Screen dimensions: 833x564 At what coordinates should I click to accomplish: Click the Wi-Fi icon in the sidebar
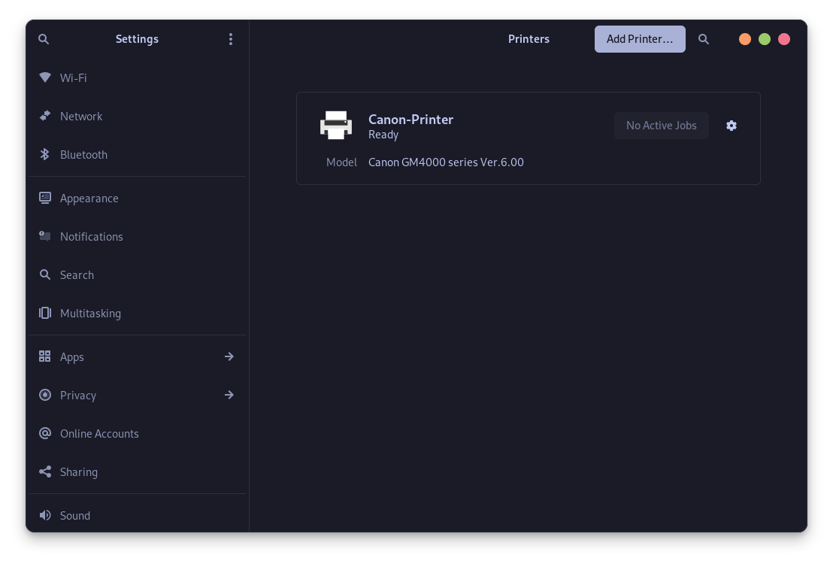click(44, 77)
